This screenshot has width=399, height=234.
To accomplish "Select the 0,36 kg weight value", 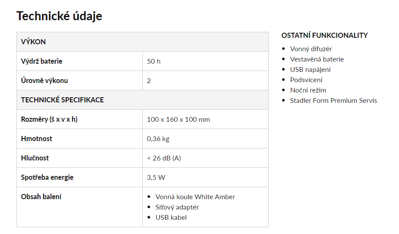I will tap(158, 139).
